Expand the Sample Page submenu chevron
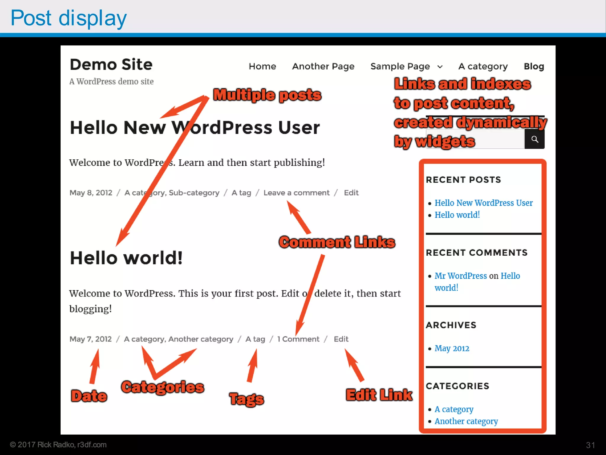This screenshot has width=606, height=455. click(x=440, y=67)
